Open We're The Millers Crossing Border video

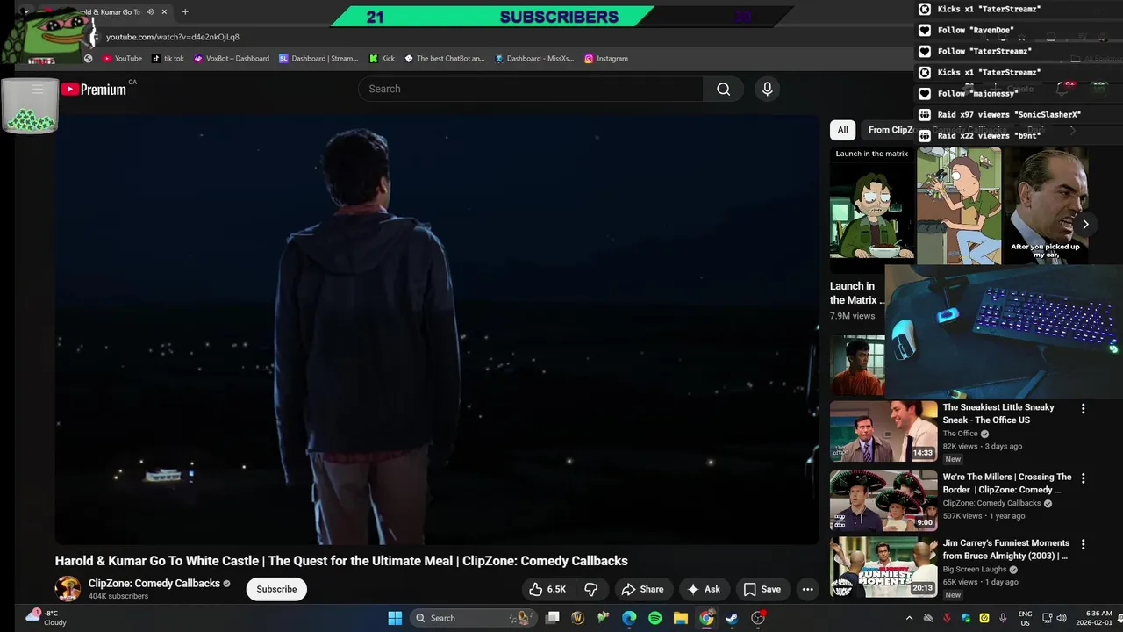point(1007,484)
